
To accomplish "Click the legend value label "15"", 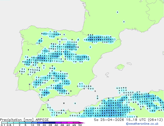I will (38, 125).
